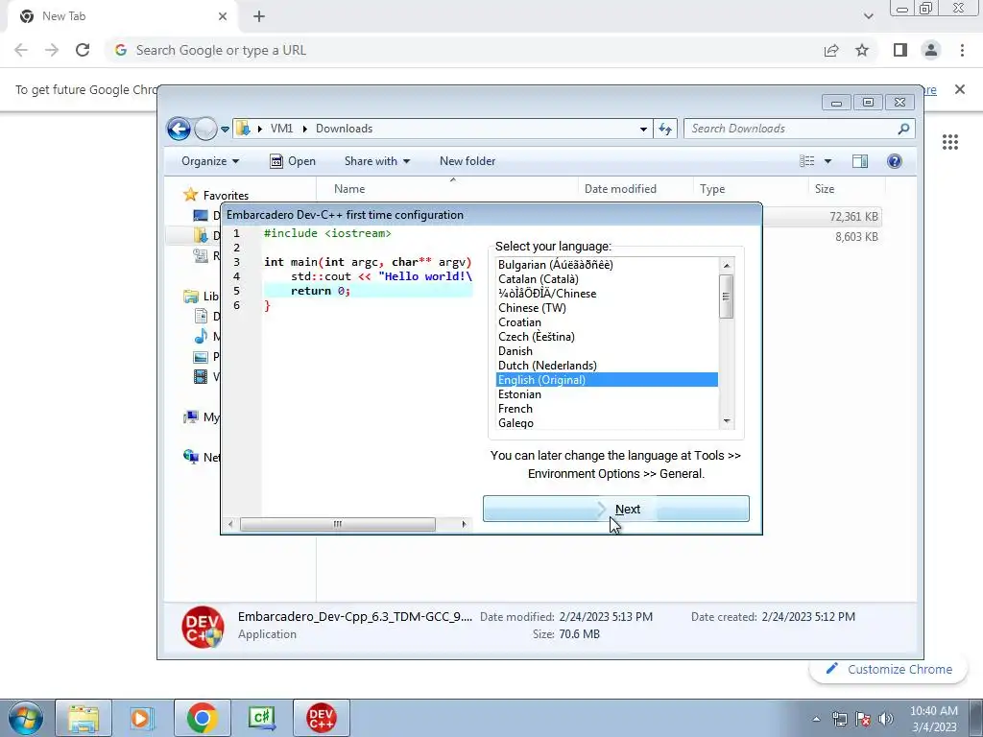Select Galego language entry
Viewport: 983px width, 737px height.
607,423
